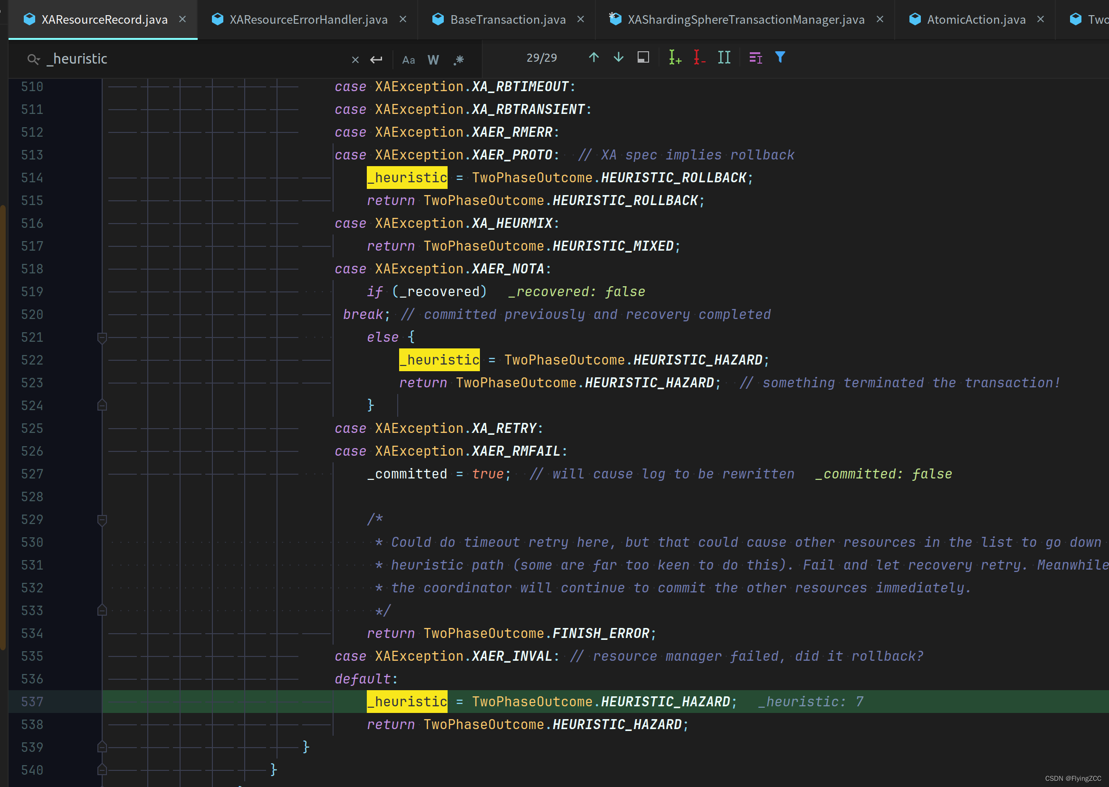The height and width of the screenshot is (787, 1109).
Task: Click HEURISTIC_MIXED constant on line 517
Action: coord(613,246)
